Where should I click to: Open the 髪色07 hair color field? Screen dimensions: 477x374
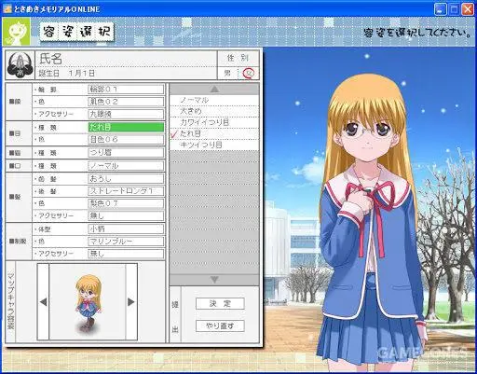(x=126, y=203)
